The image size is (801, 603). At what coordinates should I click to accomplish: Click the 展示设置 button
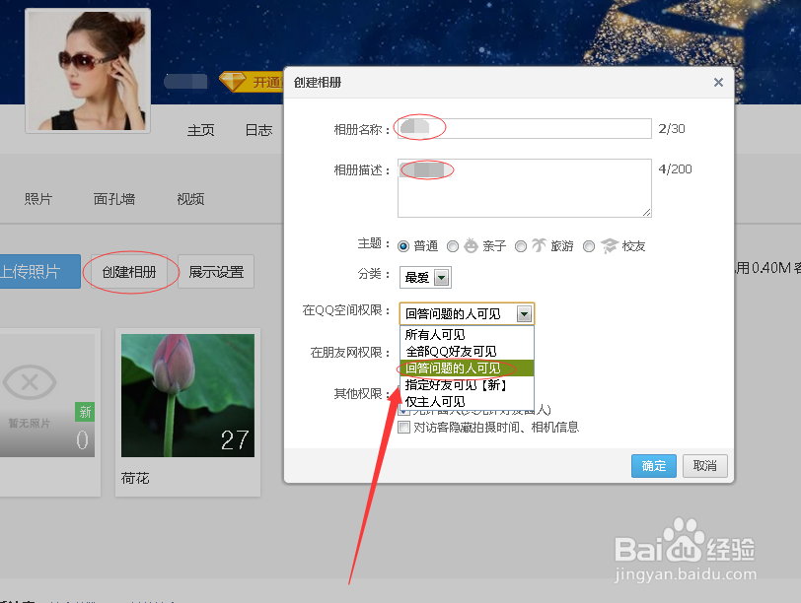click(216, 272)
